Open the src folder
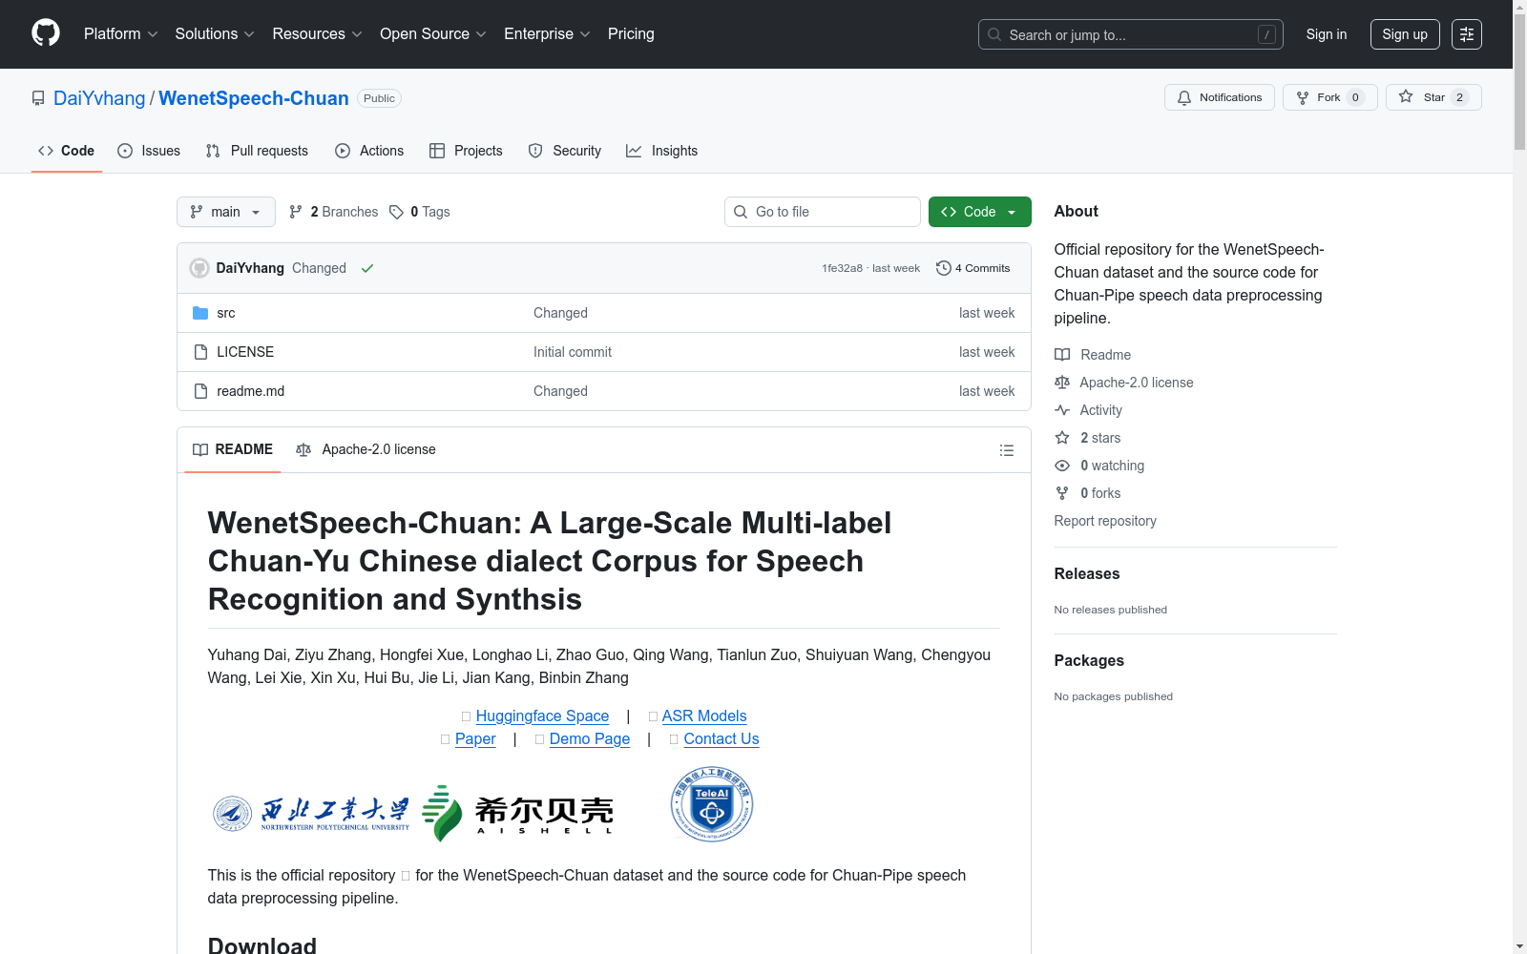 (x=226, y=313)
